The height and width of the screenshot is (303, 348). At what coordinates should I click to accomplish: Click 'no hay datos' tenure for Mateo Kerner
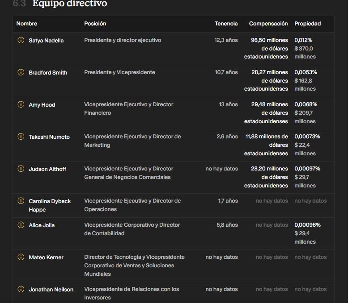click(x=221, y=257)
